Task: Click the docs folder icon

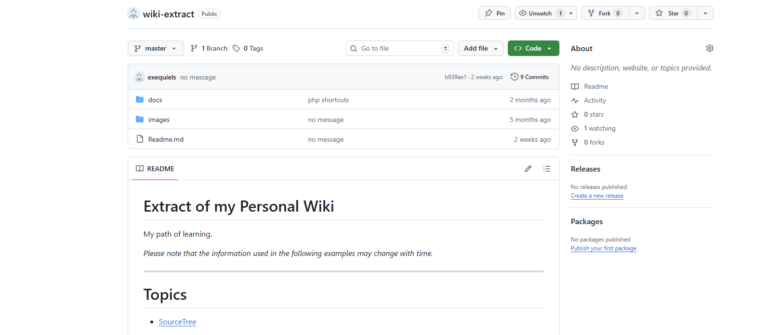Action: click(x=140, y=100)
